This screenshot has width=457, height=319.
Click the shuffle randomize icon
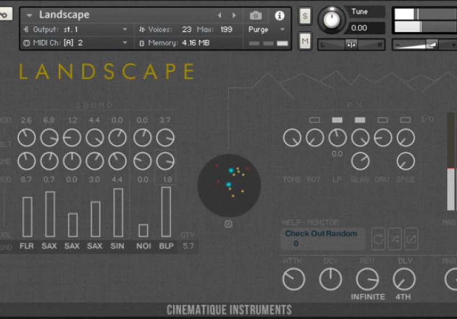(395, 239)
